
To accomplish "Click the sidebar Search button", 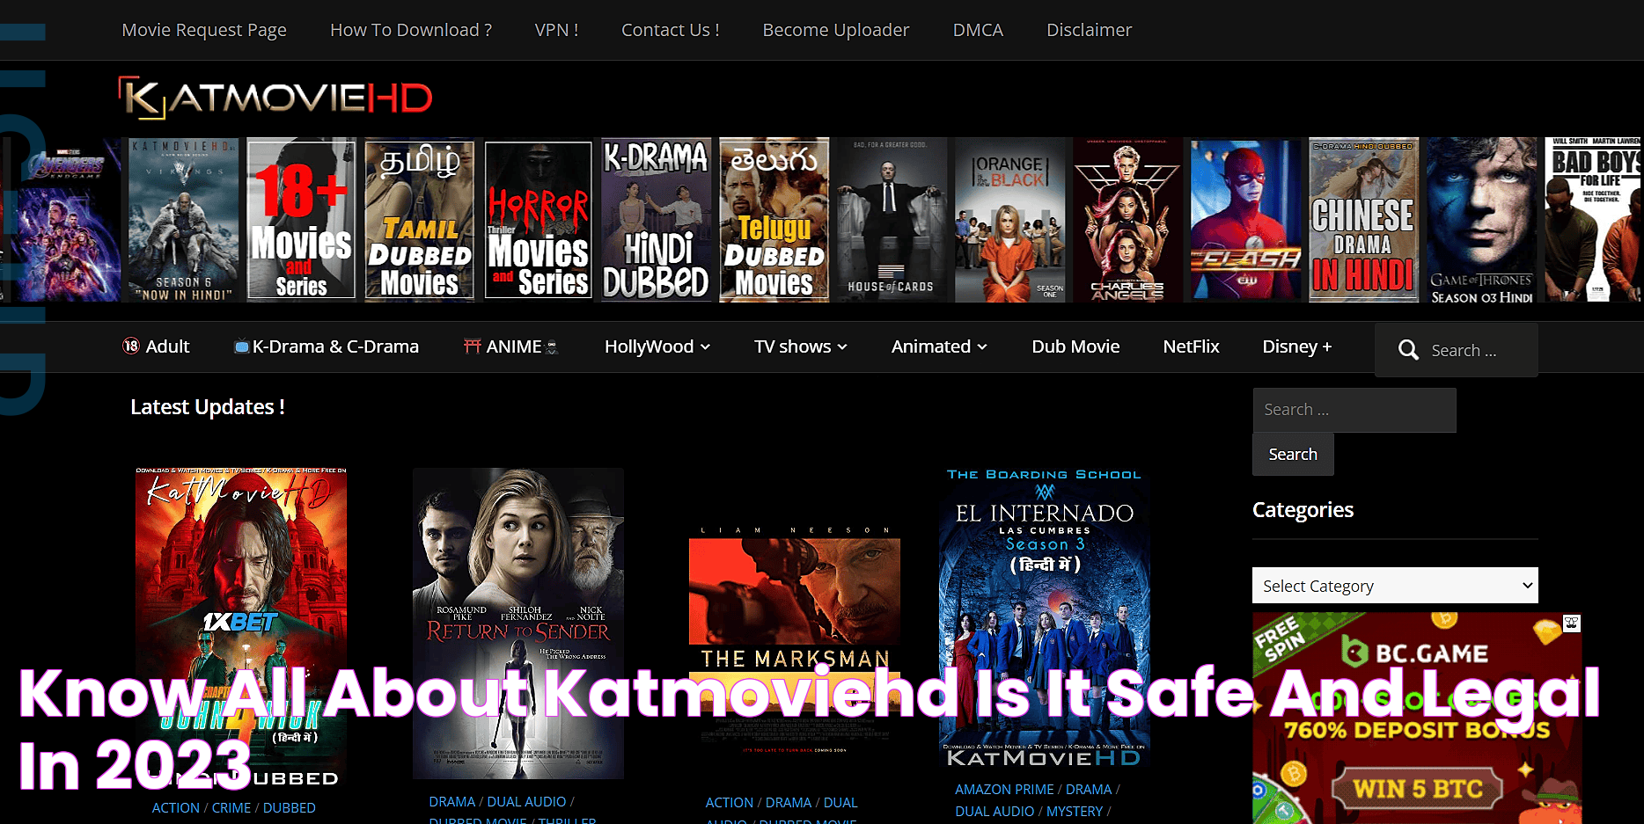I will tap(1293, 455).
